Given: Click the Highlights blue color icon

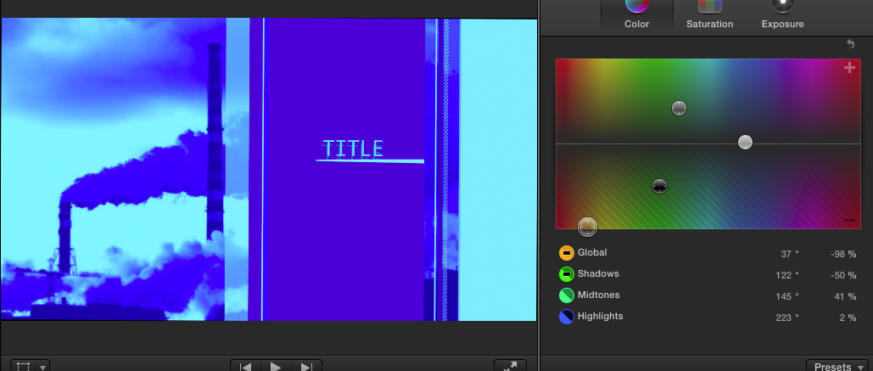Looking at the screenshot, I should 566,317.
